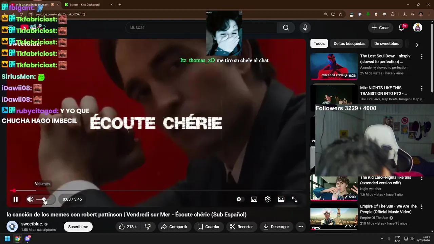Screen dimensions: 434x244
Task: Open Chrome downloads icon
Action: click(405, 14)
